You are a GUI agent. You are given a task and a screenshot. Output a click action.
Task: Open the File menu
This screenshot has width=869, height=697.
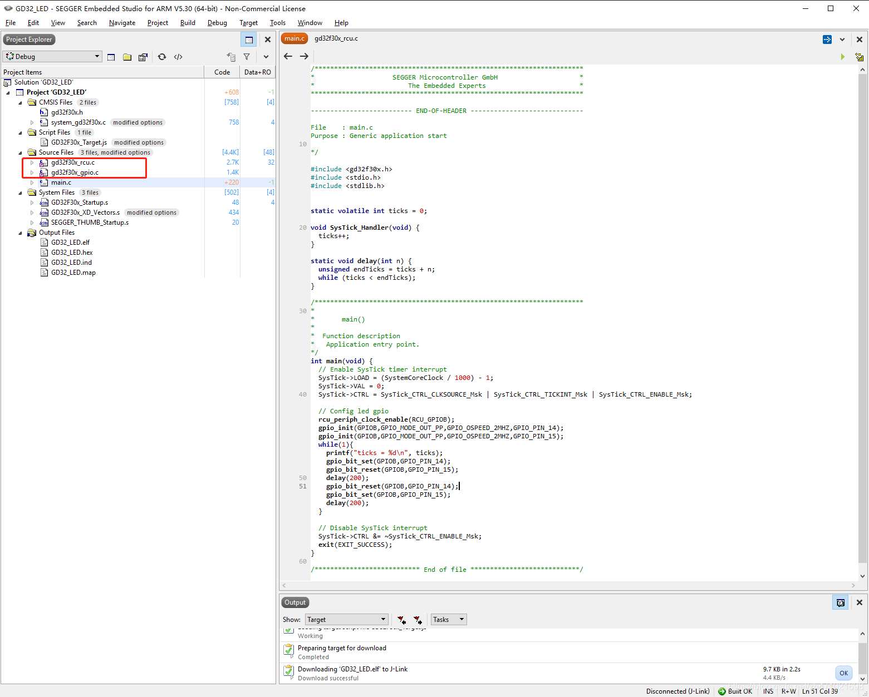pos(11,23)
